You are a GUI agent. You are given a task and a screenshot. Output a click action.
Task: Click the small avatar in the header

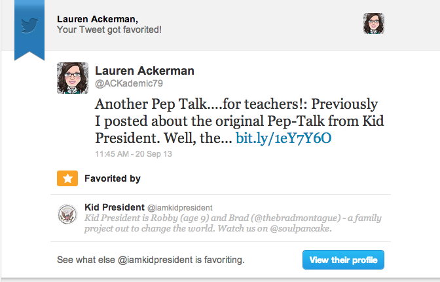[373, 24]
